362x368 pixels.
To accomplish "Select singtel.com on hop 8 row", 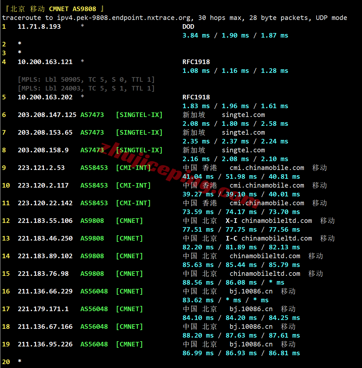I will 243,150.
